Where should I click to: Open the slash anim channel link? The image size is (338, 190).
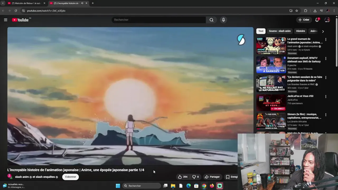pos(22,177)
